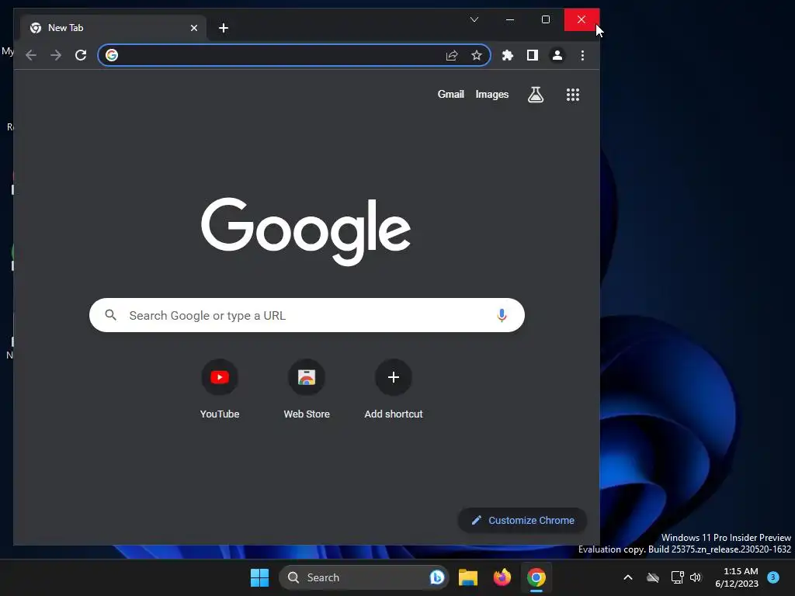
Task: Bookmark this tab with the star icon
Action: (x=476, y=55)
